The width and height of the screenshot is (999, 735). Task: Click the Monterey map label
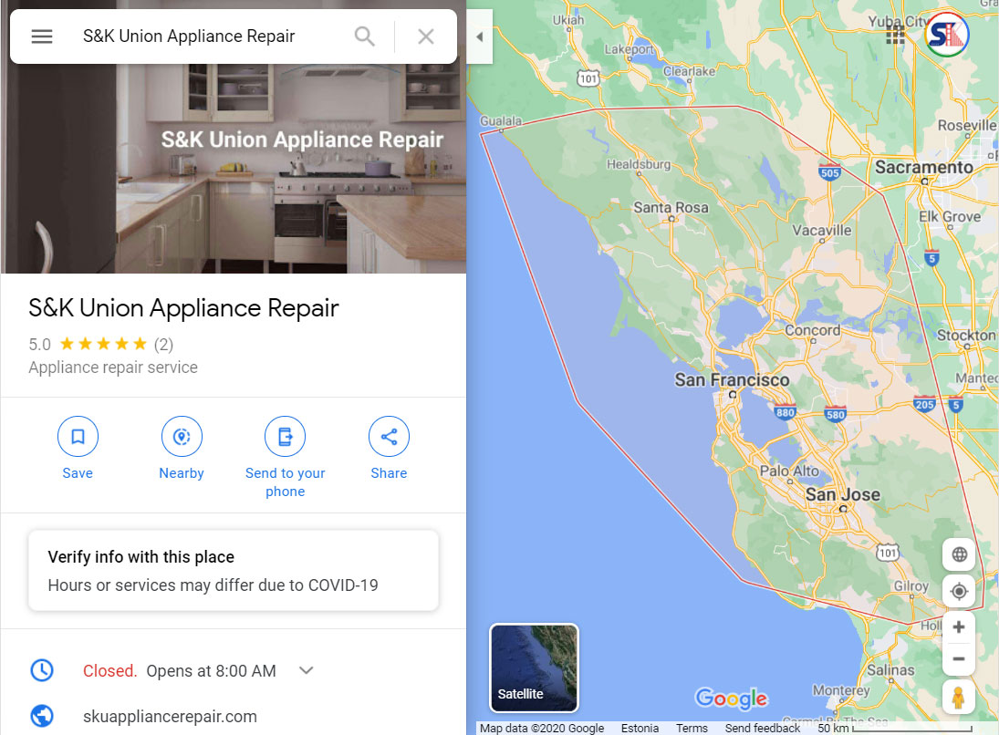[841, 690]
